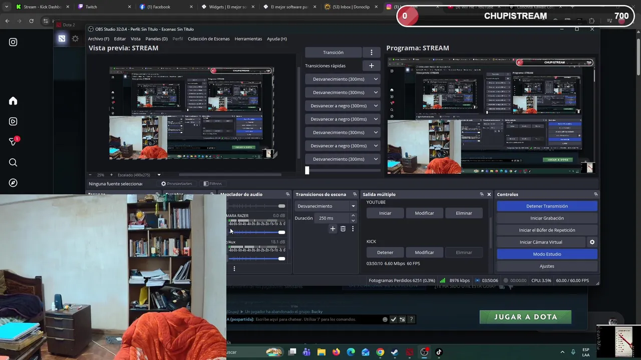Click the Instagram logo in sidebar
This screenshot has width=641, height=360.
point(13,42)
